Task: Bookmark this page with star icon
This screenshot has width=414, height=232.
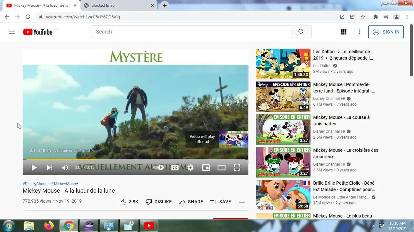Action: tap(363, 17)
